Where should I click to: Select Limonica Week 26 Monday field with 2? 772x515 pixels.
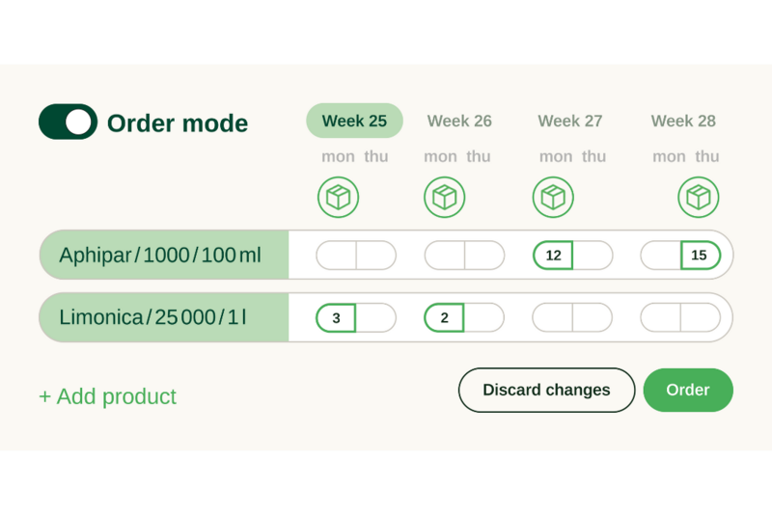click(444, 318)
